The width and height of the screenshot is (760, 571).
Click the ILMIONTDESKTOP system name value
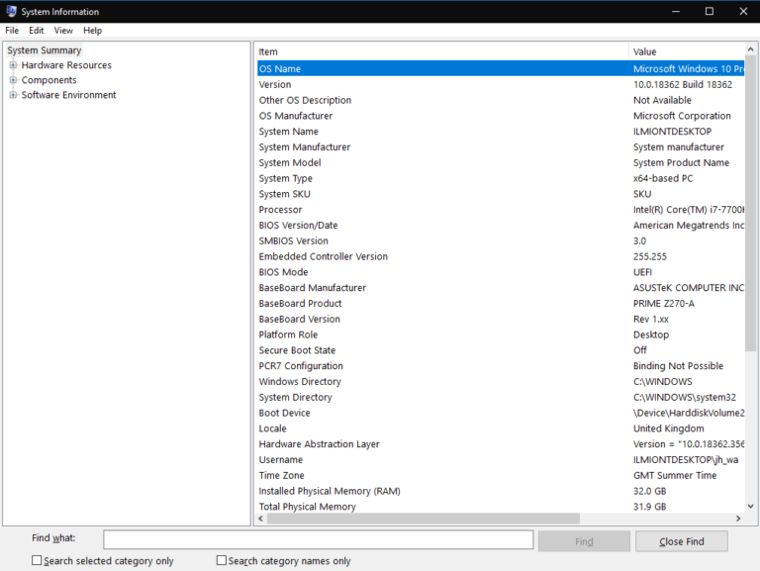point(672,132)
